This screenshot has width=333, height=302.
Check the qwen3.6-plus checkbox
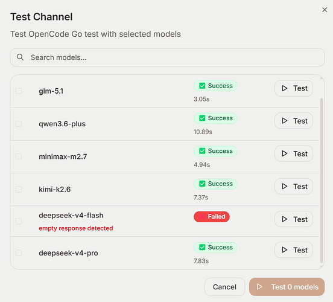pos(19,124)
